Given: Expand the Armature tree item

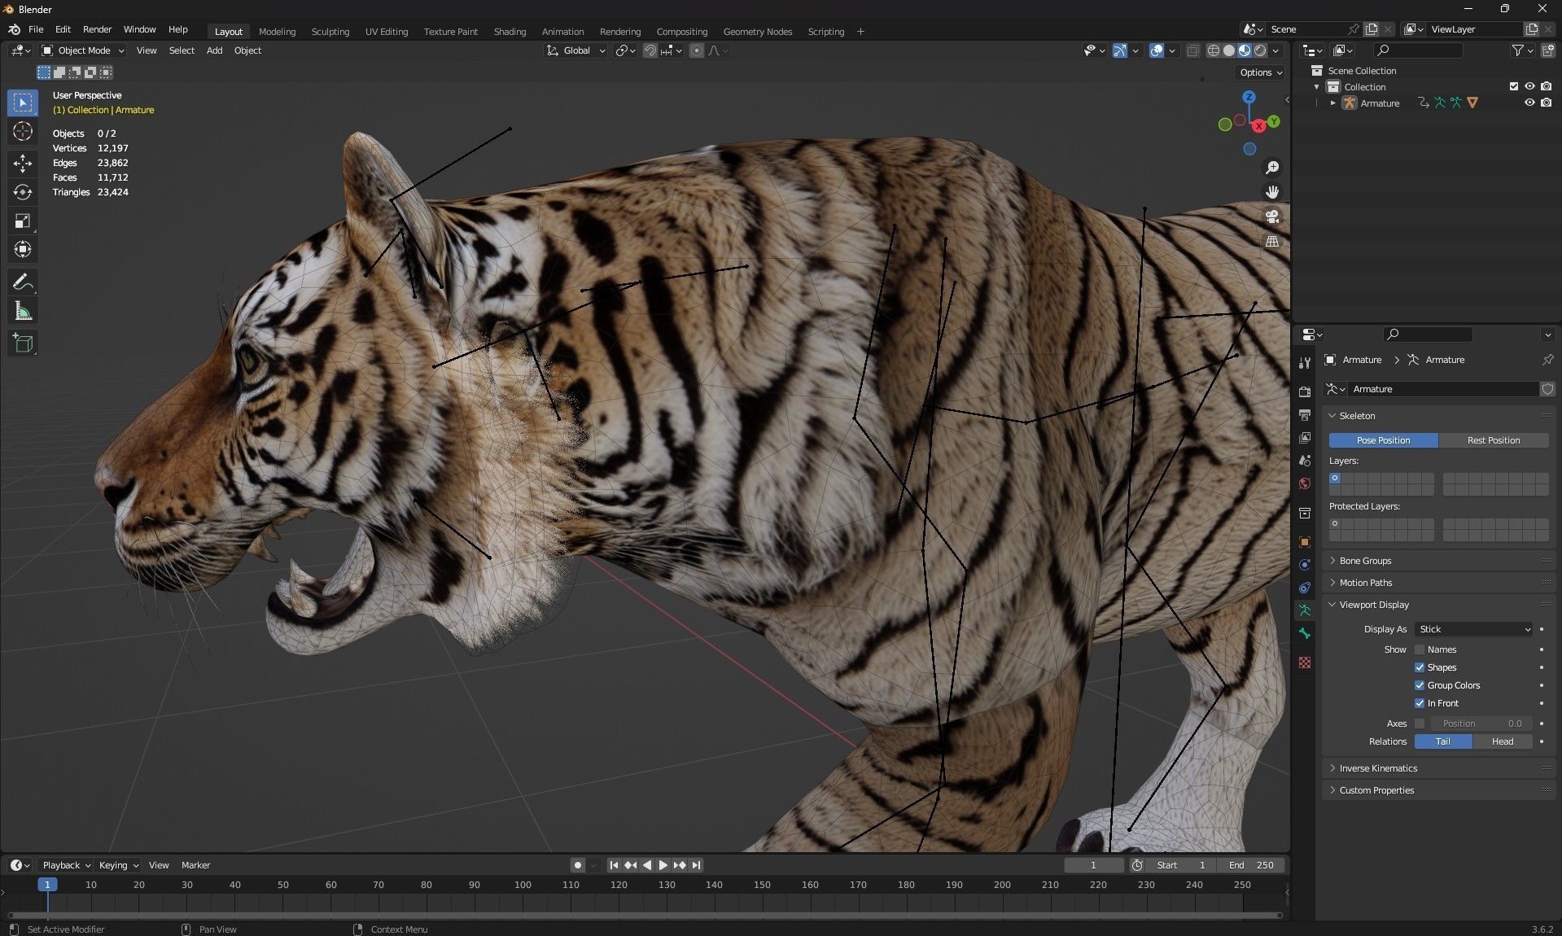Looking at the screenshot, I should click(1332, 103).
